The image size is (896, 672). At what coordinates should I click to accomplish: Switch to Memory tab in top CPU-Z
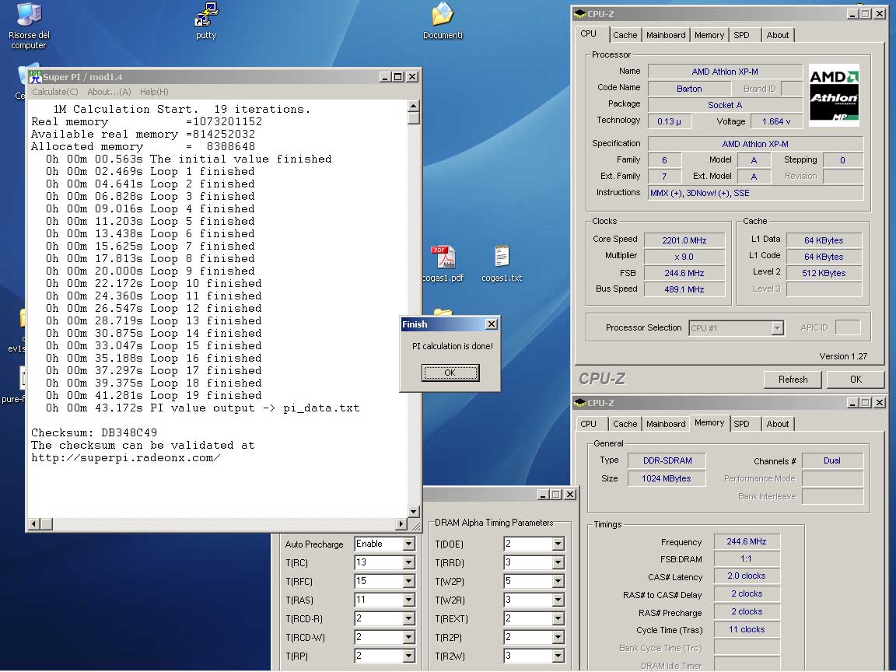[x=709, y=36]
